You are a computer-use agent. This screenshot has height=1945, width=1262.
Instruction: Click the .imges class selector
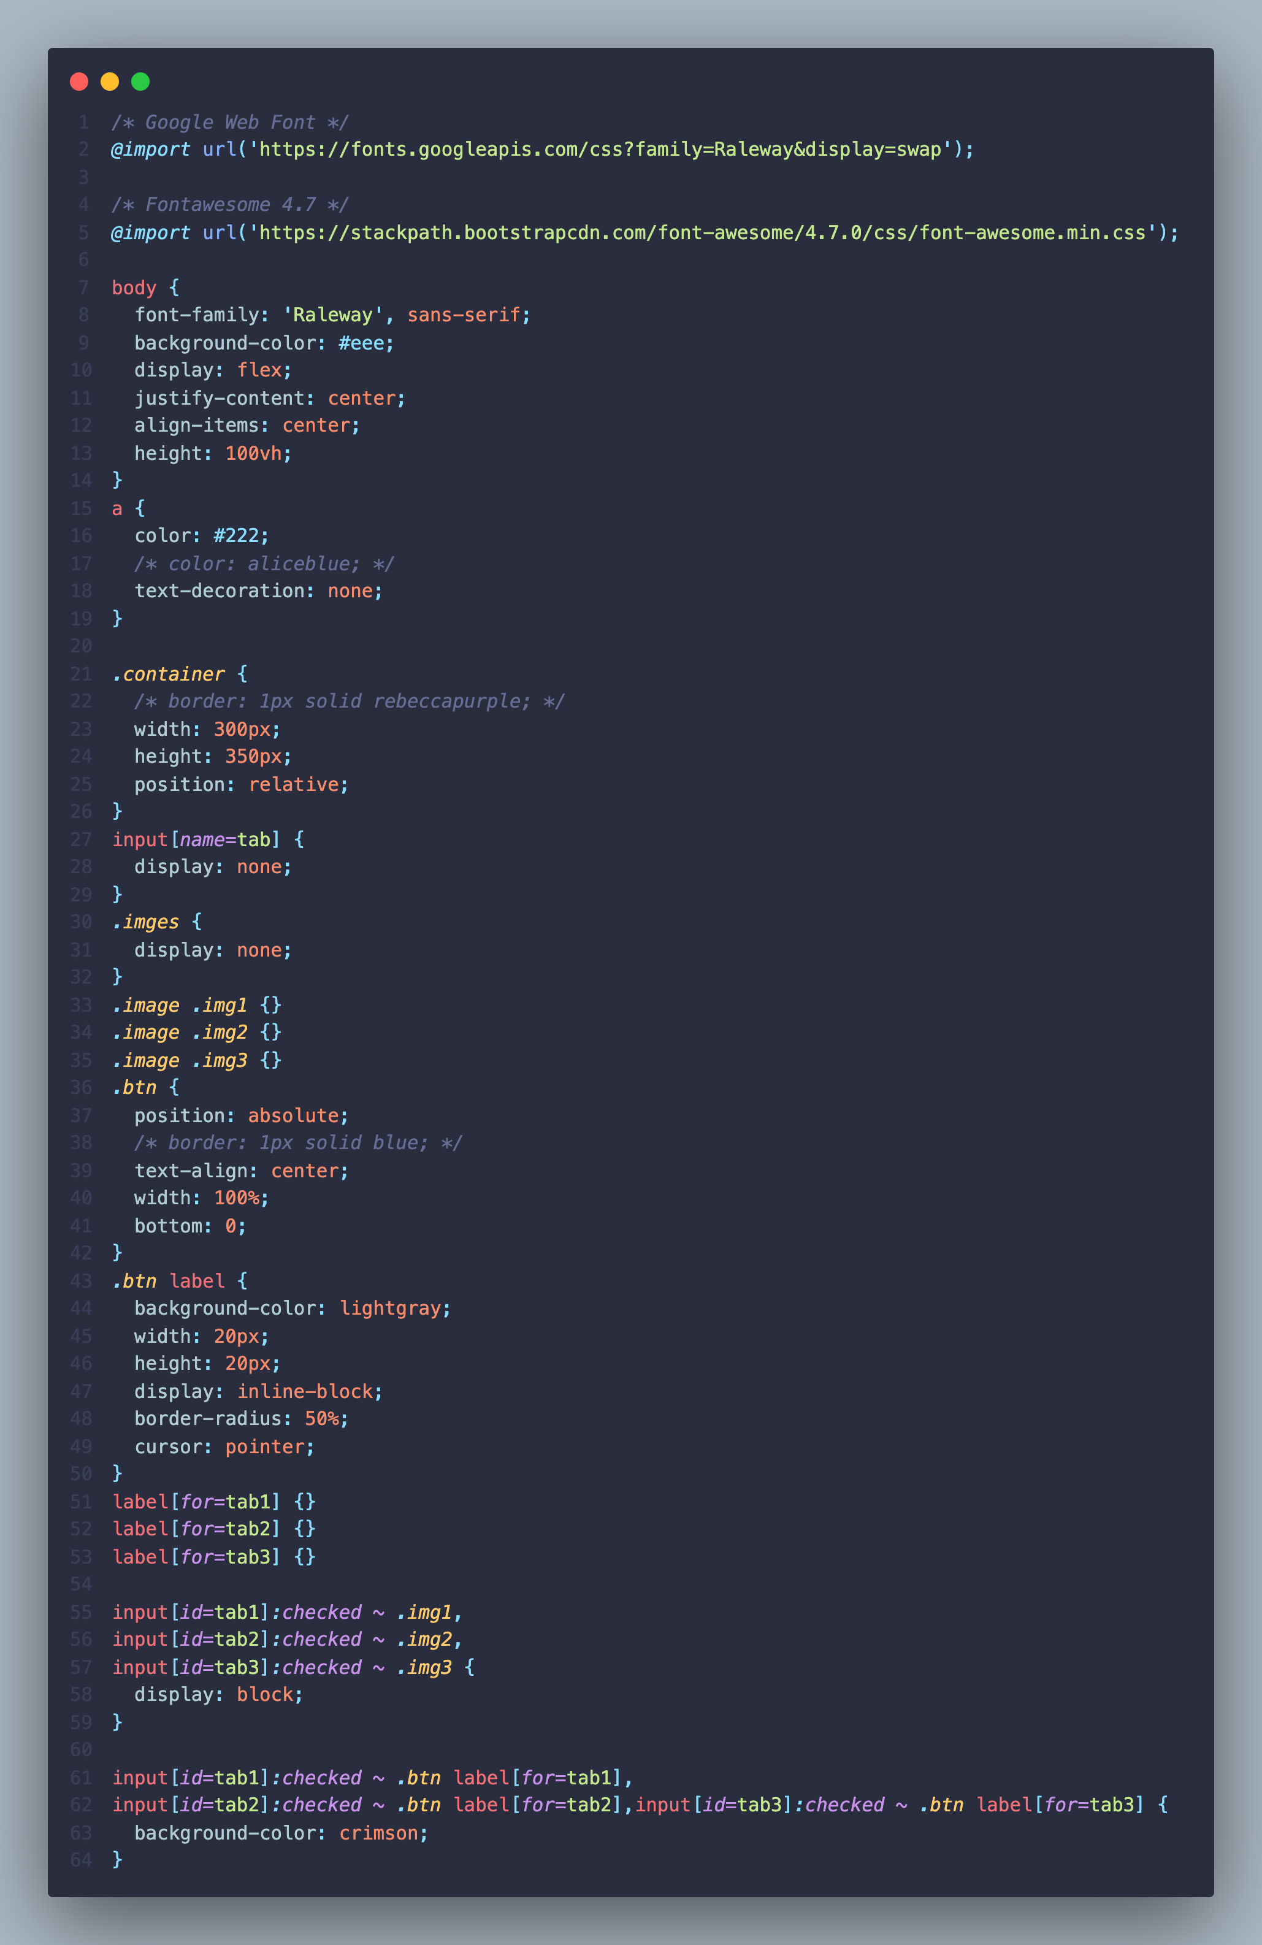pyautogui.click(x=147, y=922)
